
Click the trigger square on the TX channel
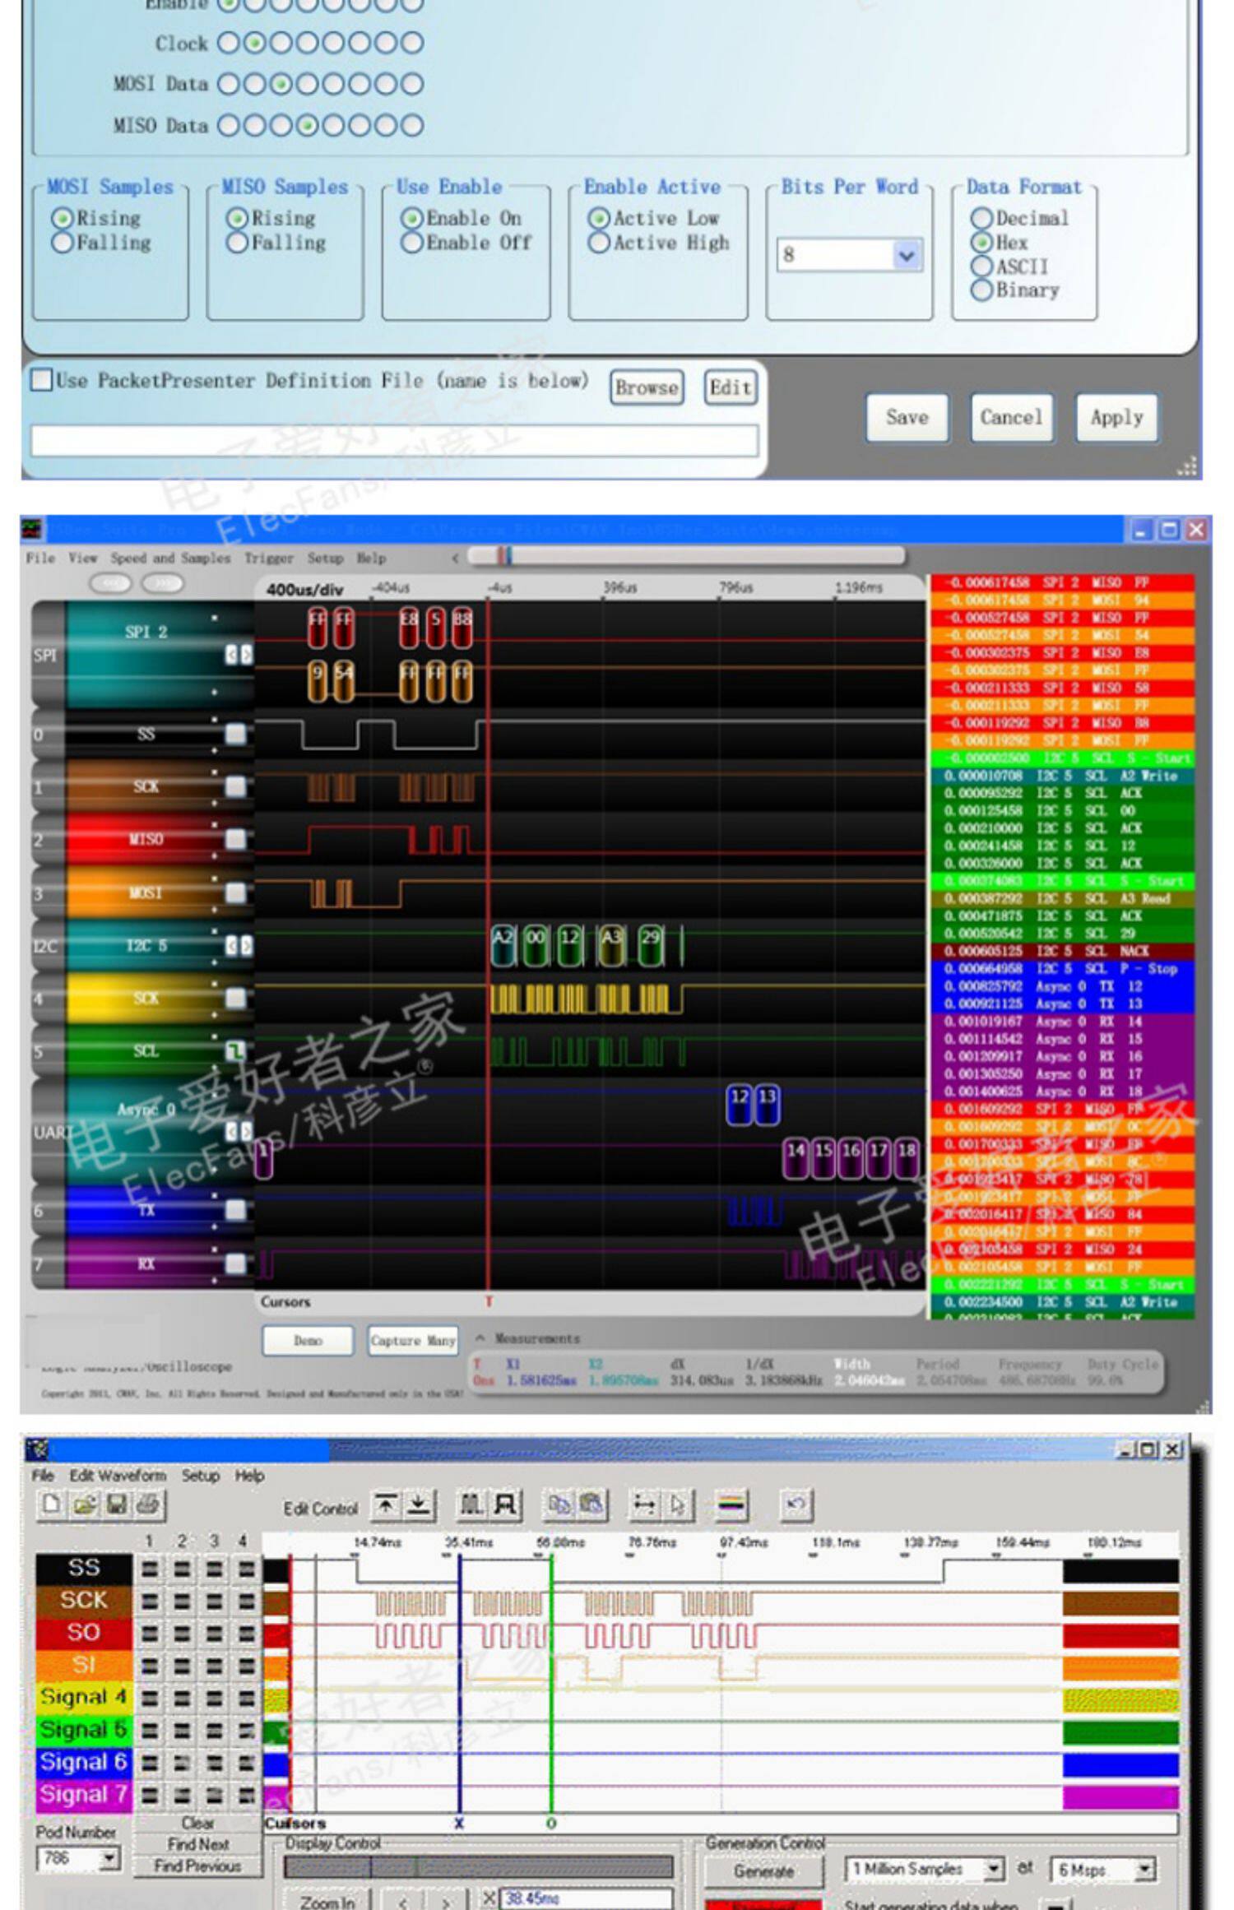[x=235, y=1209]
